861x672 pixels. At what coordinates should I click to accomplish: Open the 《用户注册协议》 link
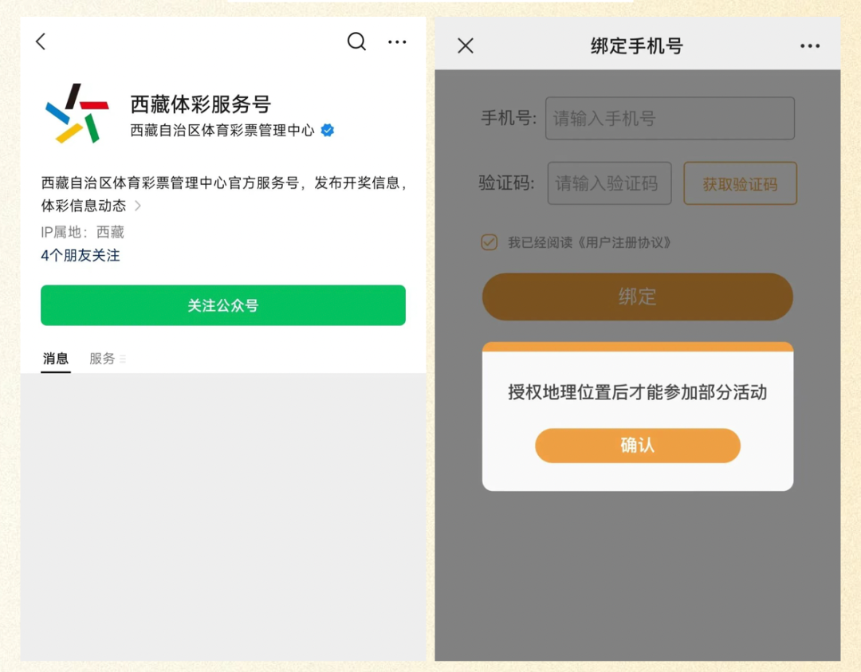[x=623, y=242]
